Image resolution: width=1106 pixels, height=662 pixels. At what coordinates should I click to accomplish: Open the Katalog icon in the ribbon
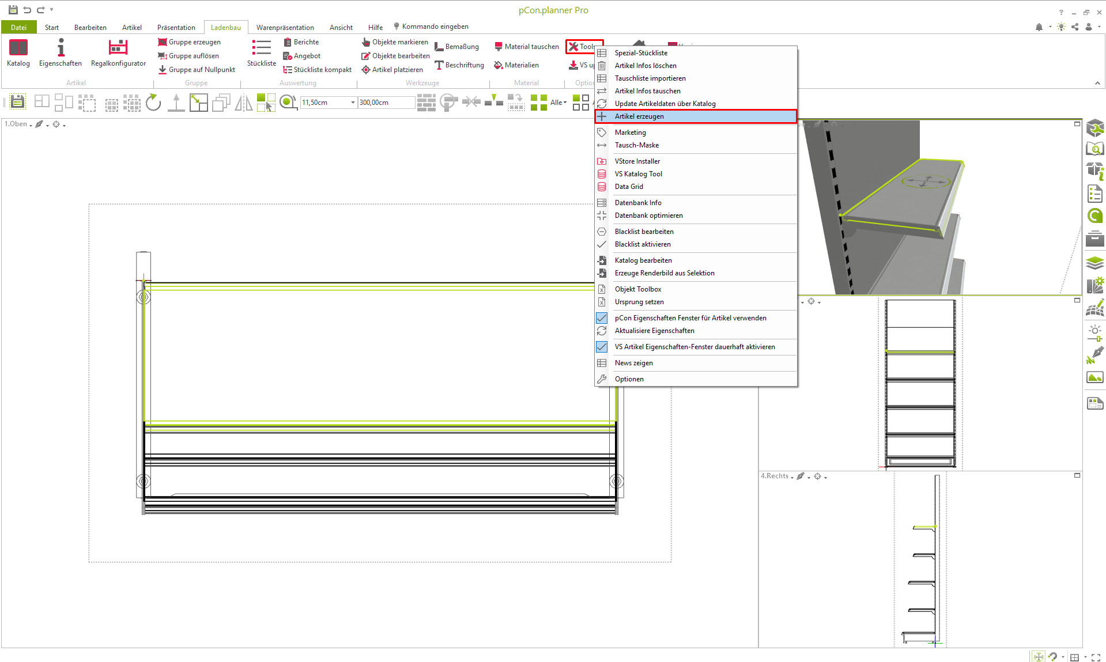pyautogui.click(x=18, y=52)
